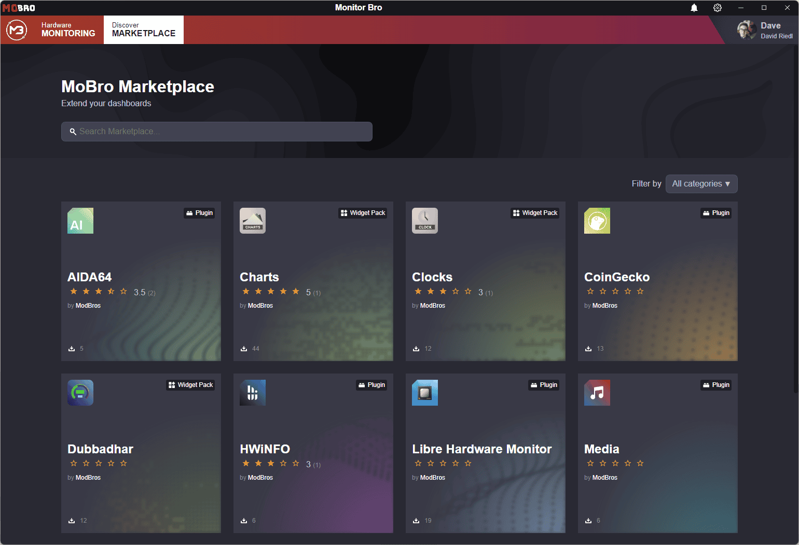Click the Widget Pack badge on Charts card
This screenshot has width=799, height=545.
click(x=363, y=213)
